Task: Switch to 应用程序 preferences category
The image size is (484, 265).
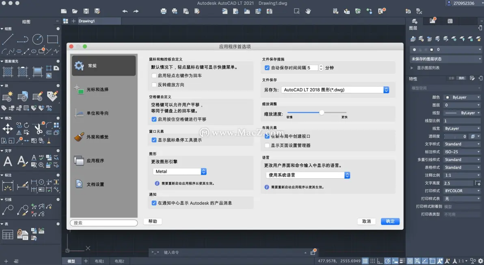Action: pos(104,160)
